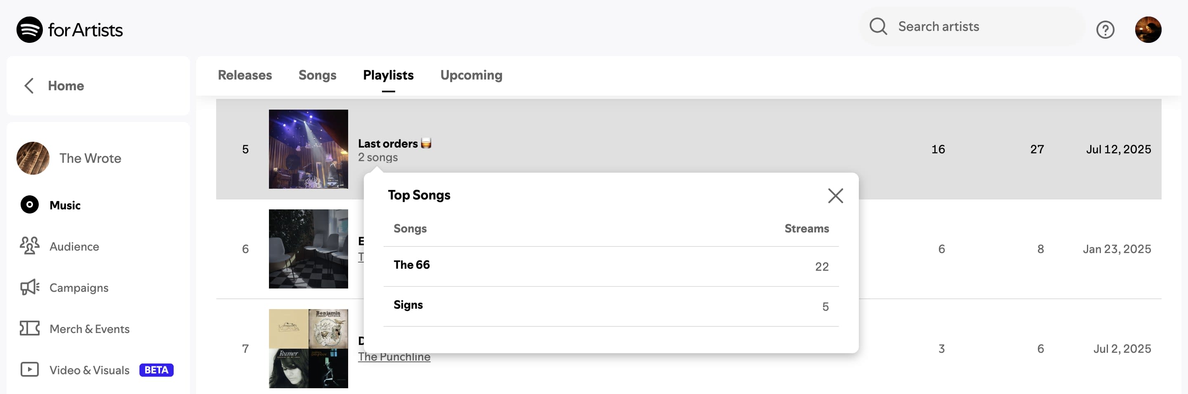Open the help question mark icon
Image resolution: width=1188 pixels, height=394 pixels.
[1105, 30]
